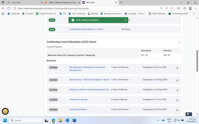199x124 pixels.
Task: Open a new browser tab
Action: (121, 2)
